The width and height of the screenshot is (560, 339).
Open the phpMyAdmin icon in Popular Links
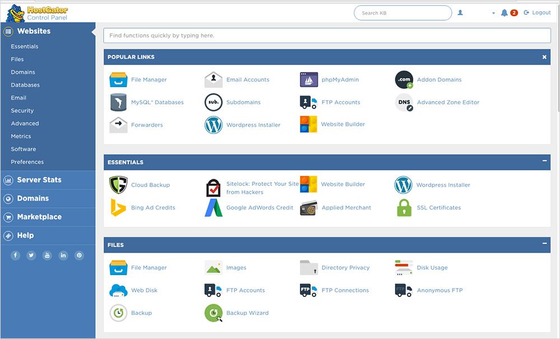(309, 80)
